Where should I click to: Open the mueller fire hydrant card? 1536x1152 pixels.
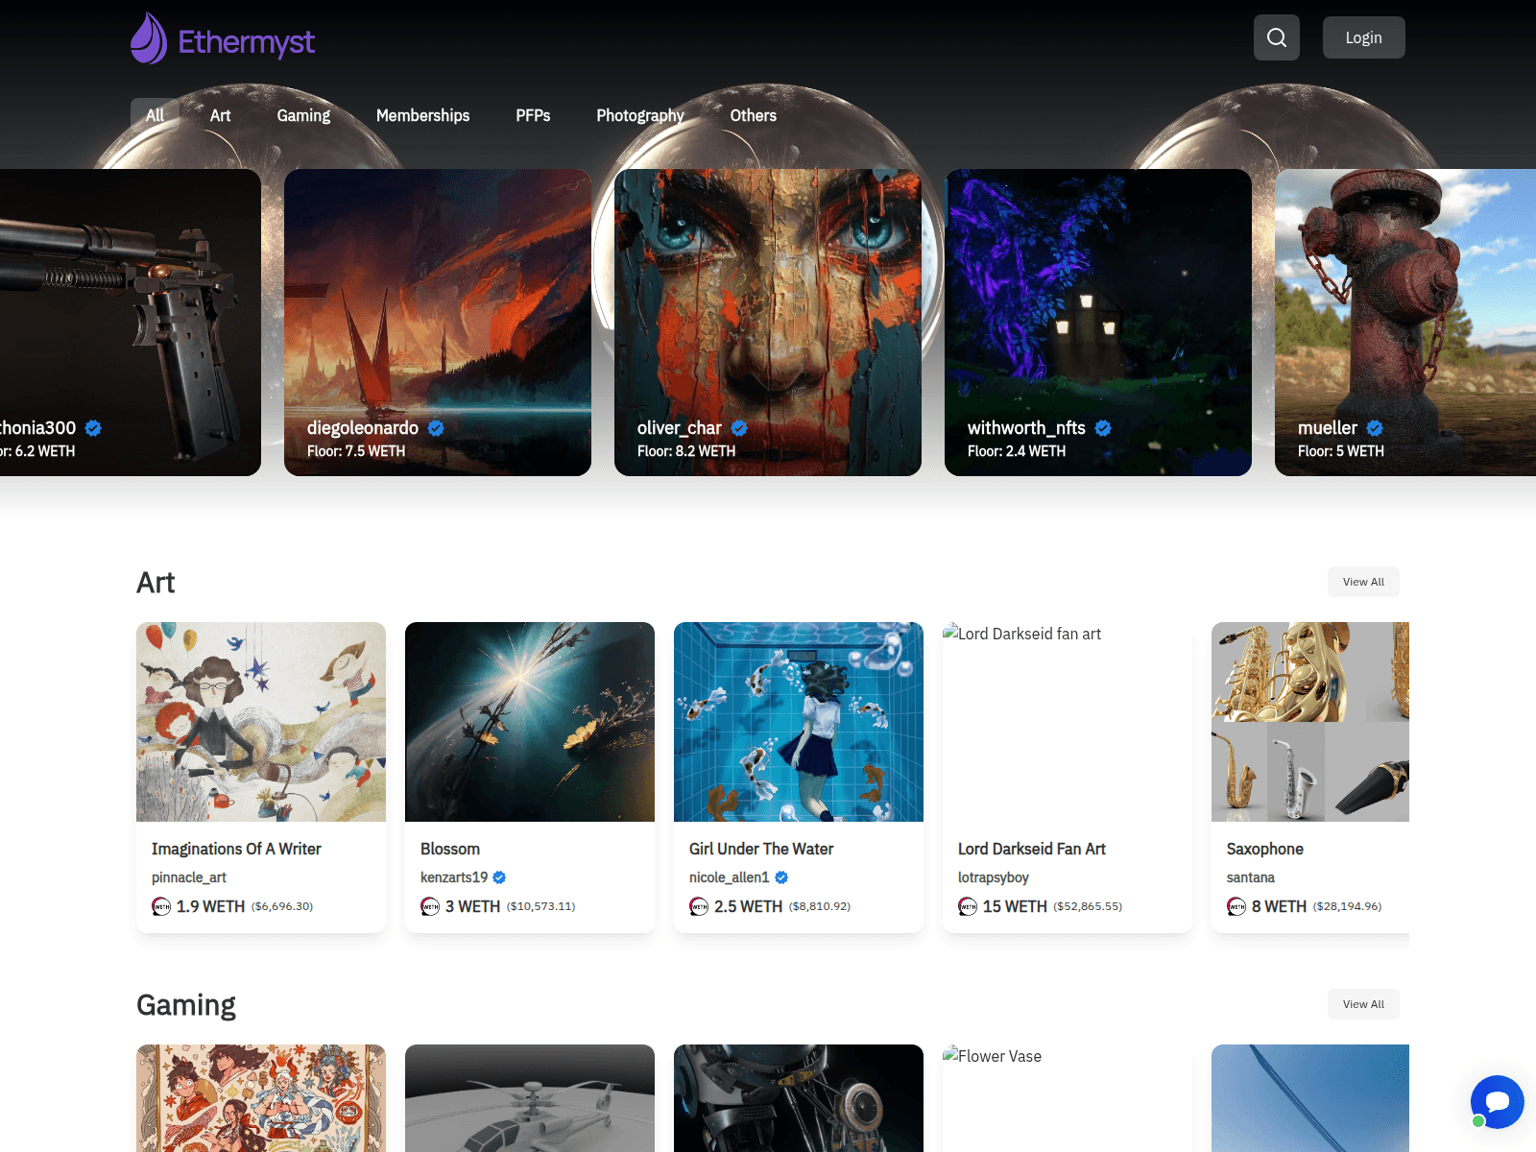click(1405, 323)
